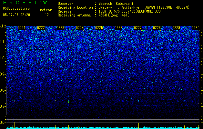Click the 0222 time label
Viewport: 203px width, 129px height.
click(41, 28)
